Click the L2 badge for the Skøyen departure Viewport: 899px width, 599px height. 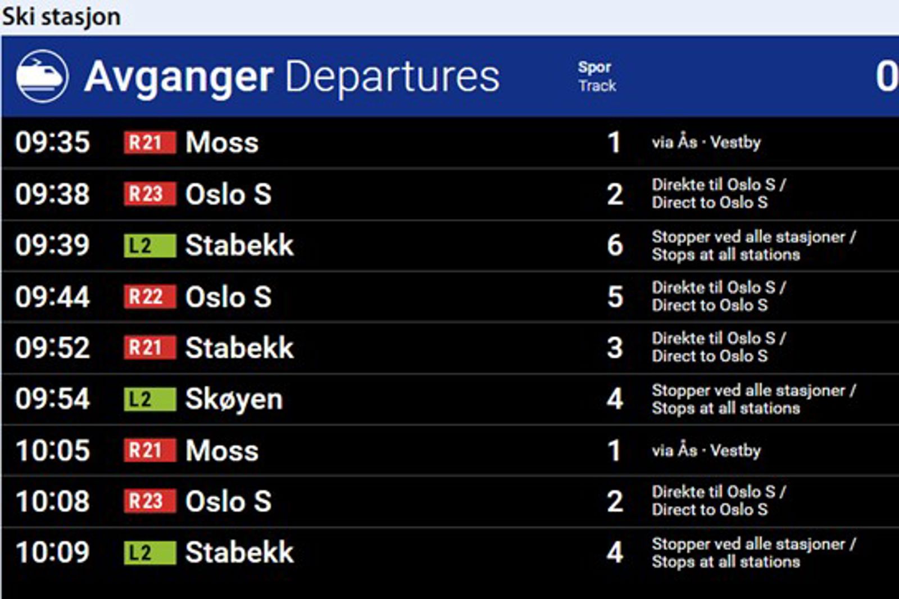tap(149, 399)
